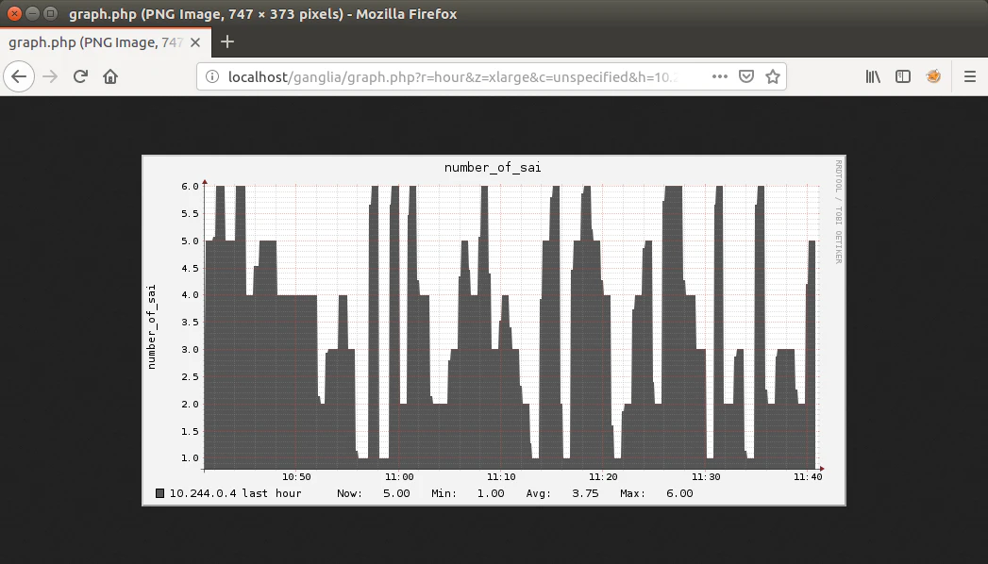Click the vertical number_of_sai axis title
988x564 pixels.
pyautogui.click(x=151, y=326)
